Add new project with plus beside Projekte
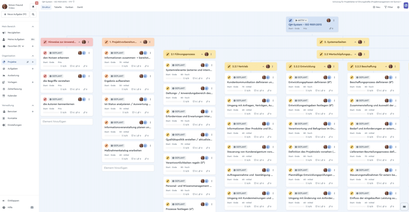This screenshot has height=212, width=409. click(33, 62)
